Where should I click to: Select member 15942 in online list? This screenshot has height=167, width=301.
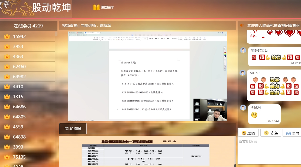coord(27,36)
